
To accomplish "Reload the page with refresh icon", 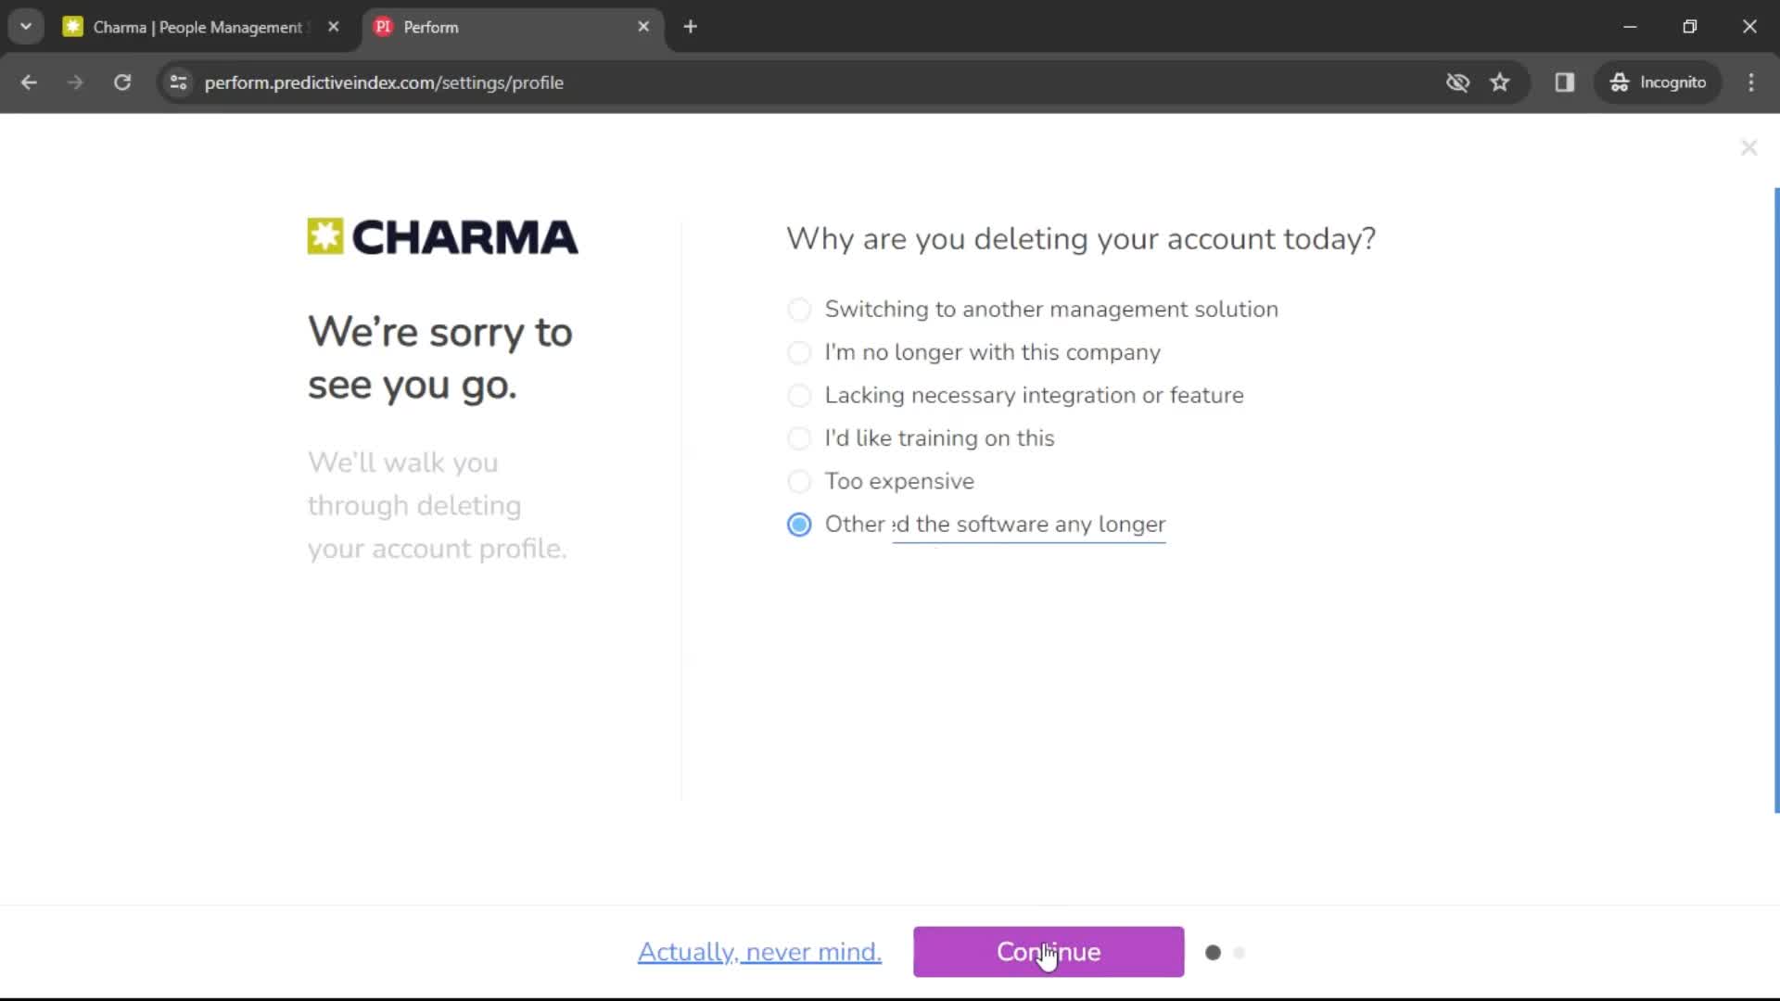I will (x=122, y=82).
